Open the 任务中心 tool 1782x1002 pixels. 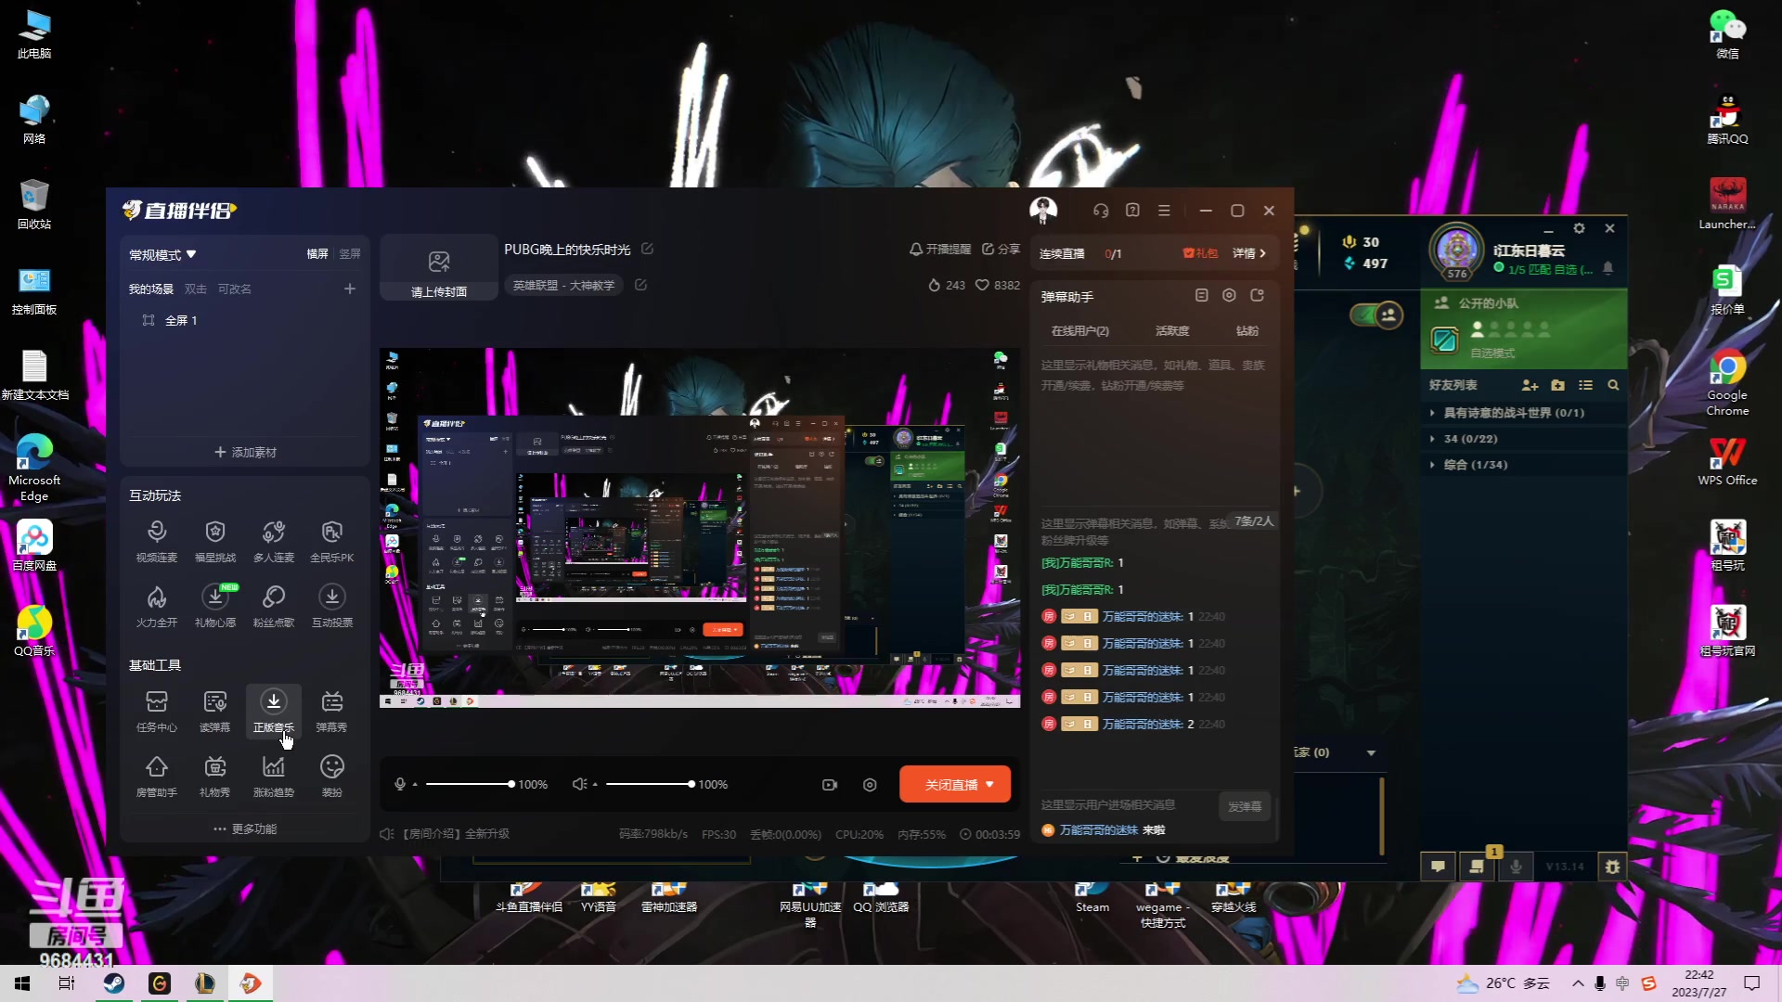point(156,711)
